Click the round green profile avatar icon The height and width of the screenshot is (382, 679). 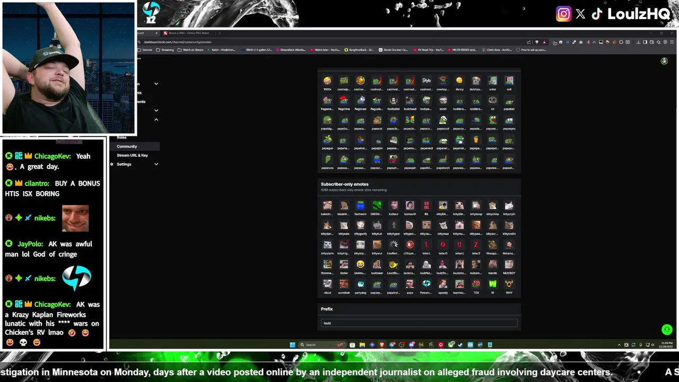click(x=664, y=61)
